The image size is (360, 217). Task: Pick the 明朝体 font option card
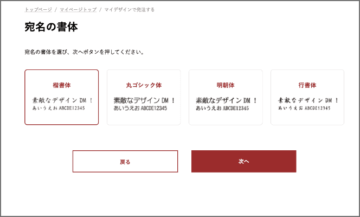pos(226,97)
